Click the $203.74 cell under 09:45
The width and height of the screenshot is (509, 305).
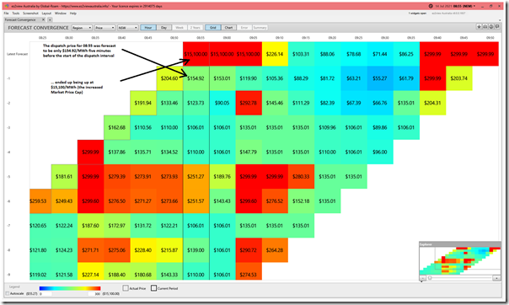coord(459,78)
